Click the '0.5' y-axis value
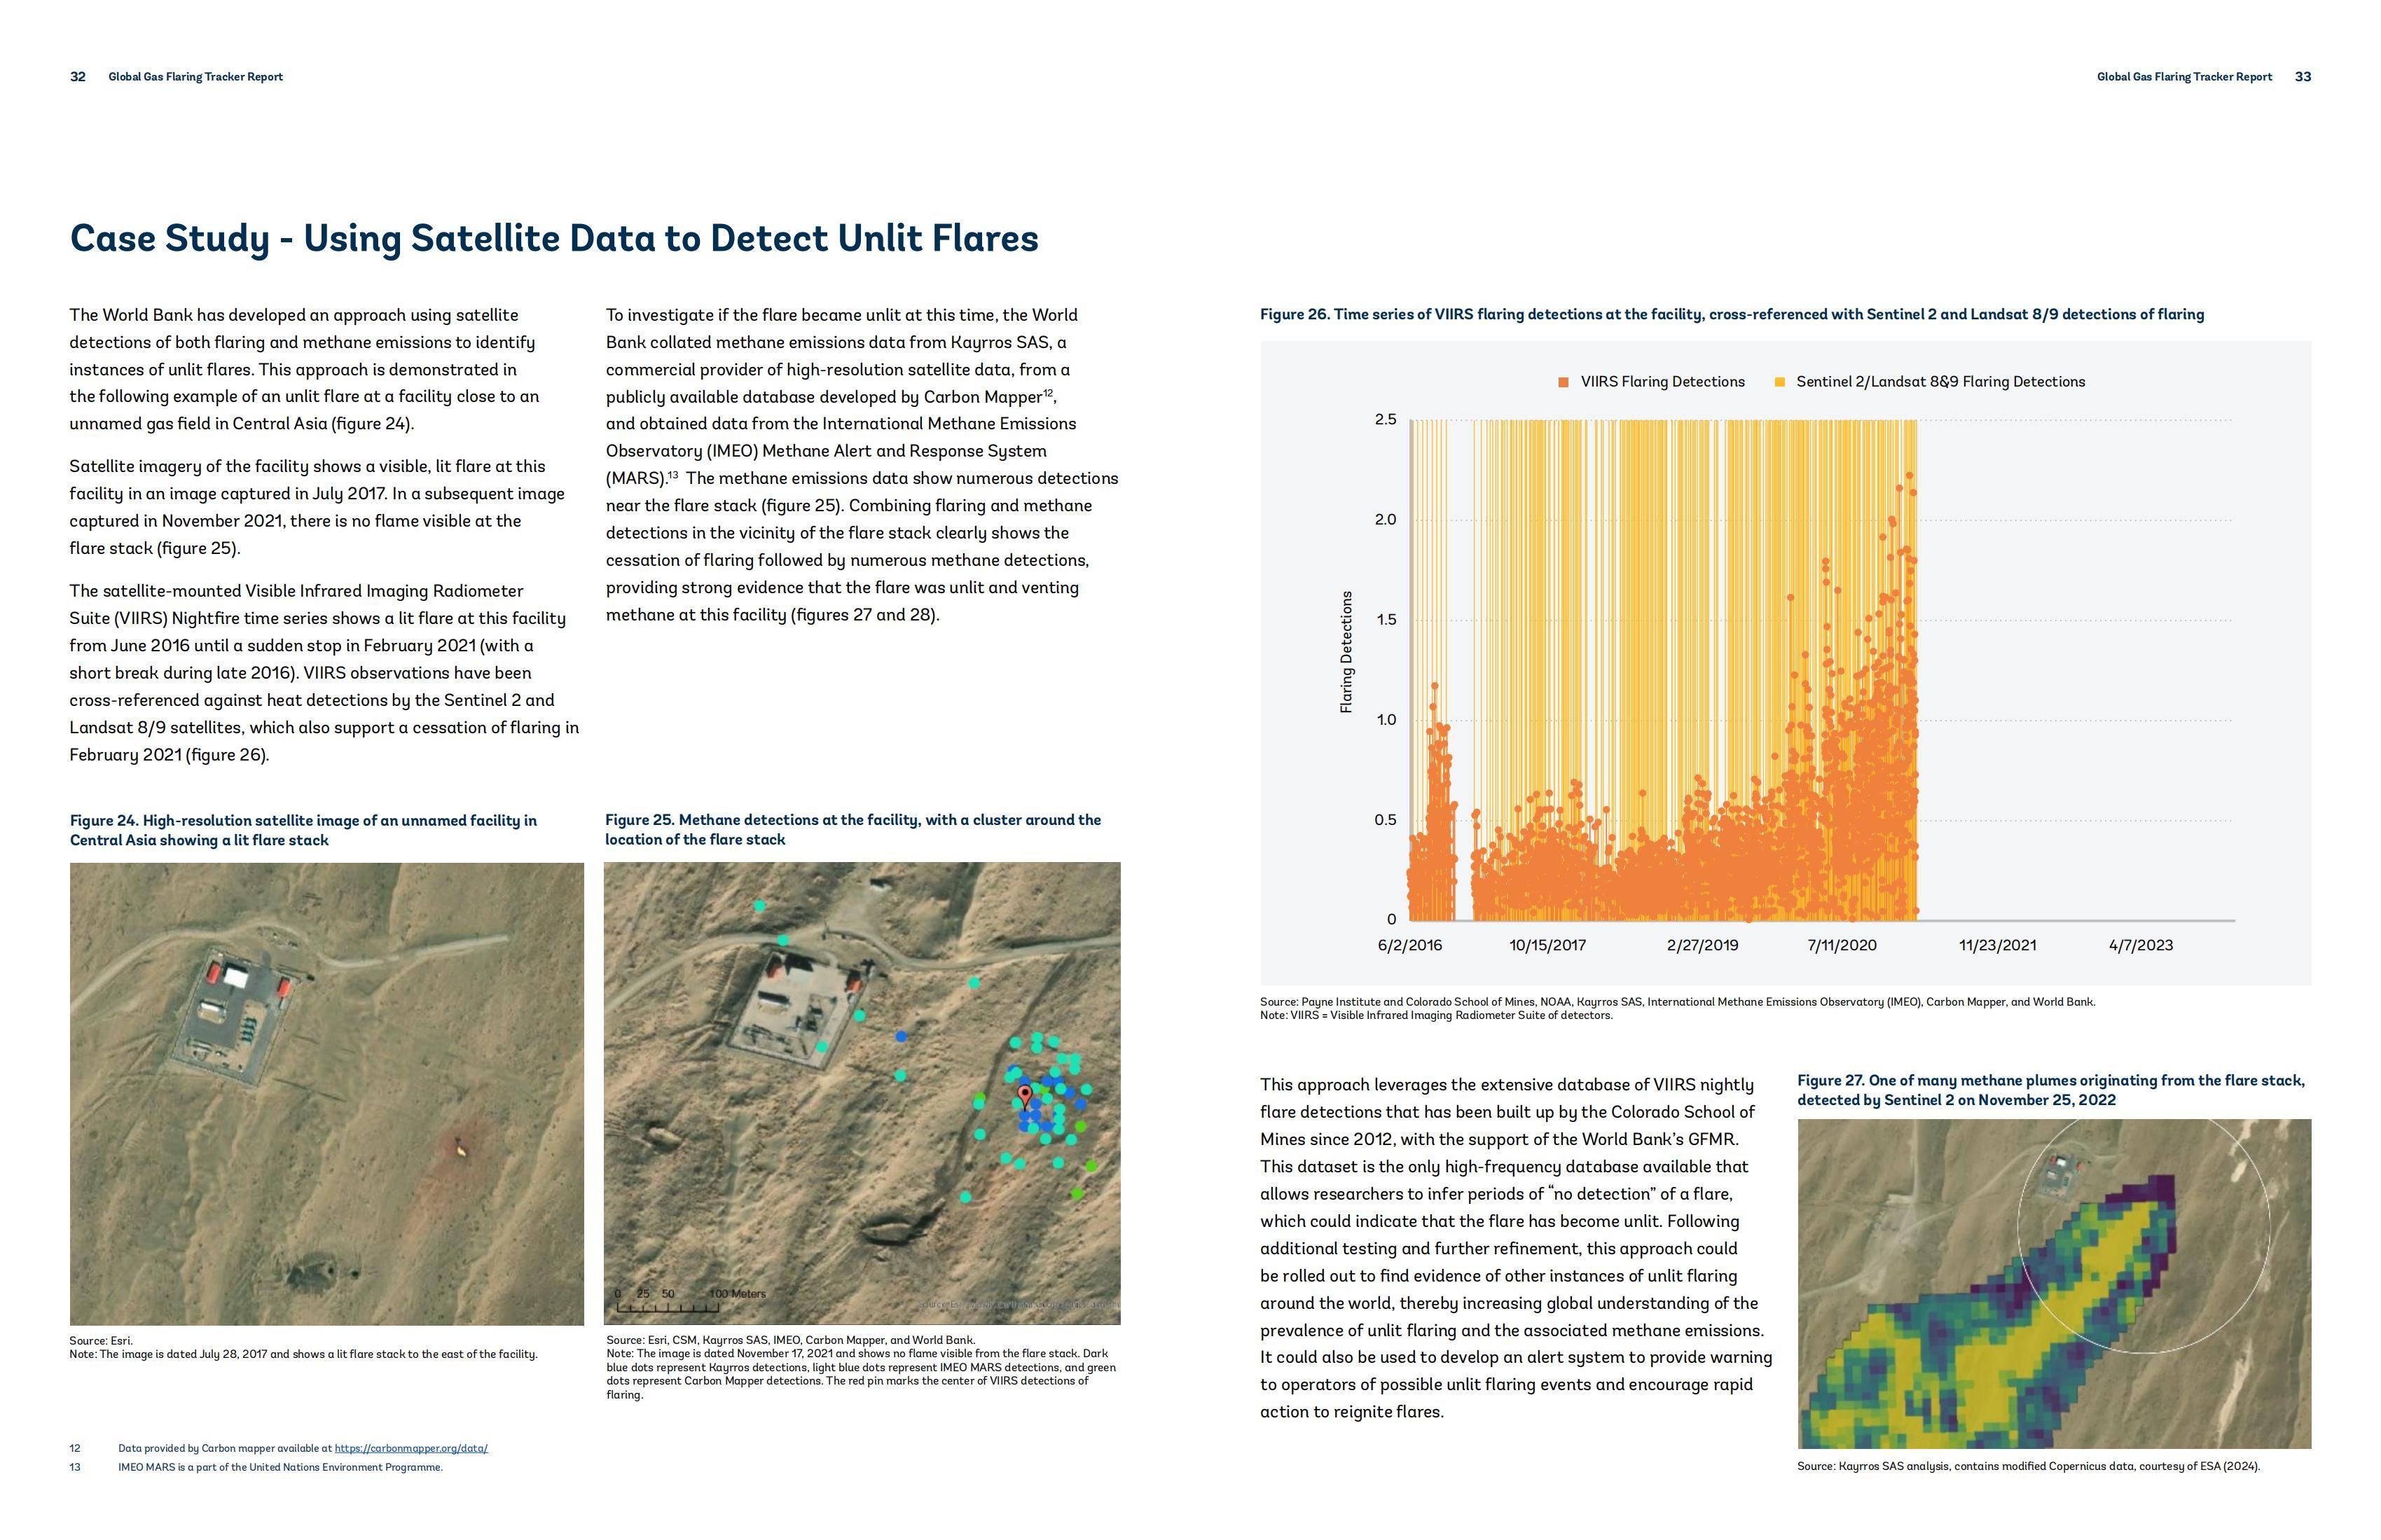The height and width of the screenshot is (1540, 2381). pyautogui.click(x=1385, y=820)
